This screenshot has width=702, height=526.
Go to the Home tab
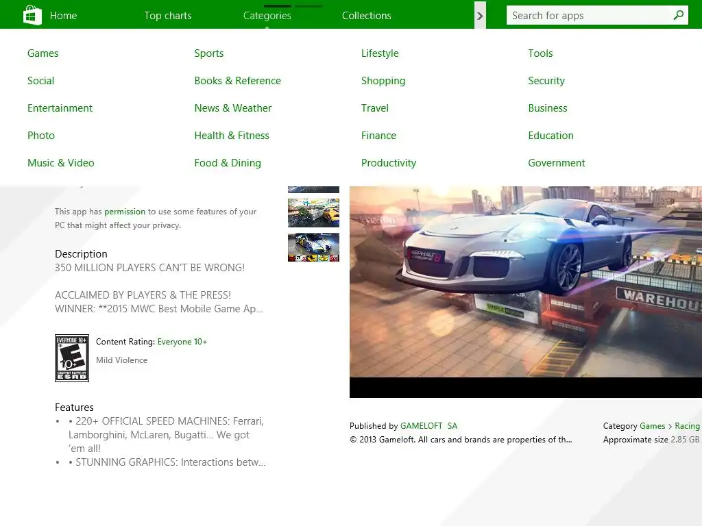click(x=63, y=16)
